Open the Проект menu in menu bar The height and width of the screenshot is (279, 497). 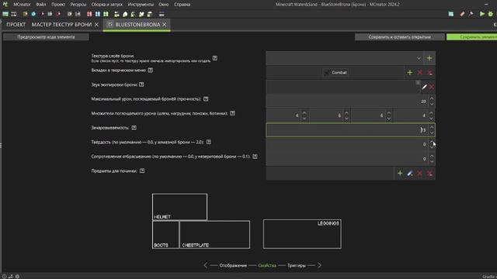(58, 5)
